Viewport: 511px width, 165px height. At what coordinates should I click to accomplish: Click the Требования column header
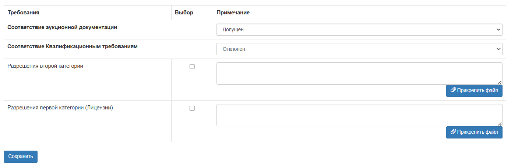24,13
